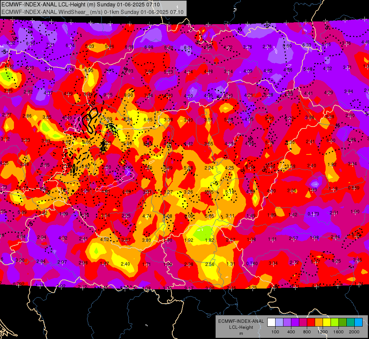Viewport: 369px width, 339px height.
Task: Click the wind shear value '3.45'
Action: click(x=357, y=260)
